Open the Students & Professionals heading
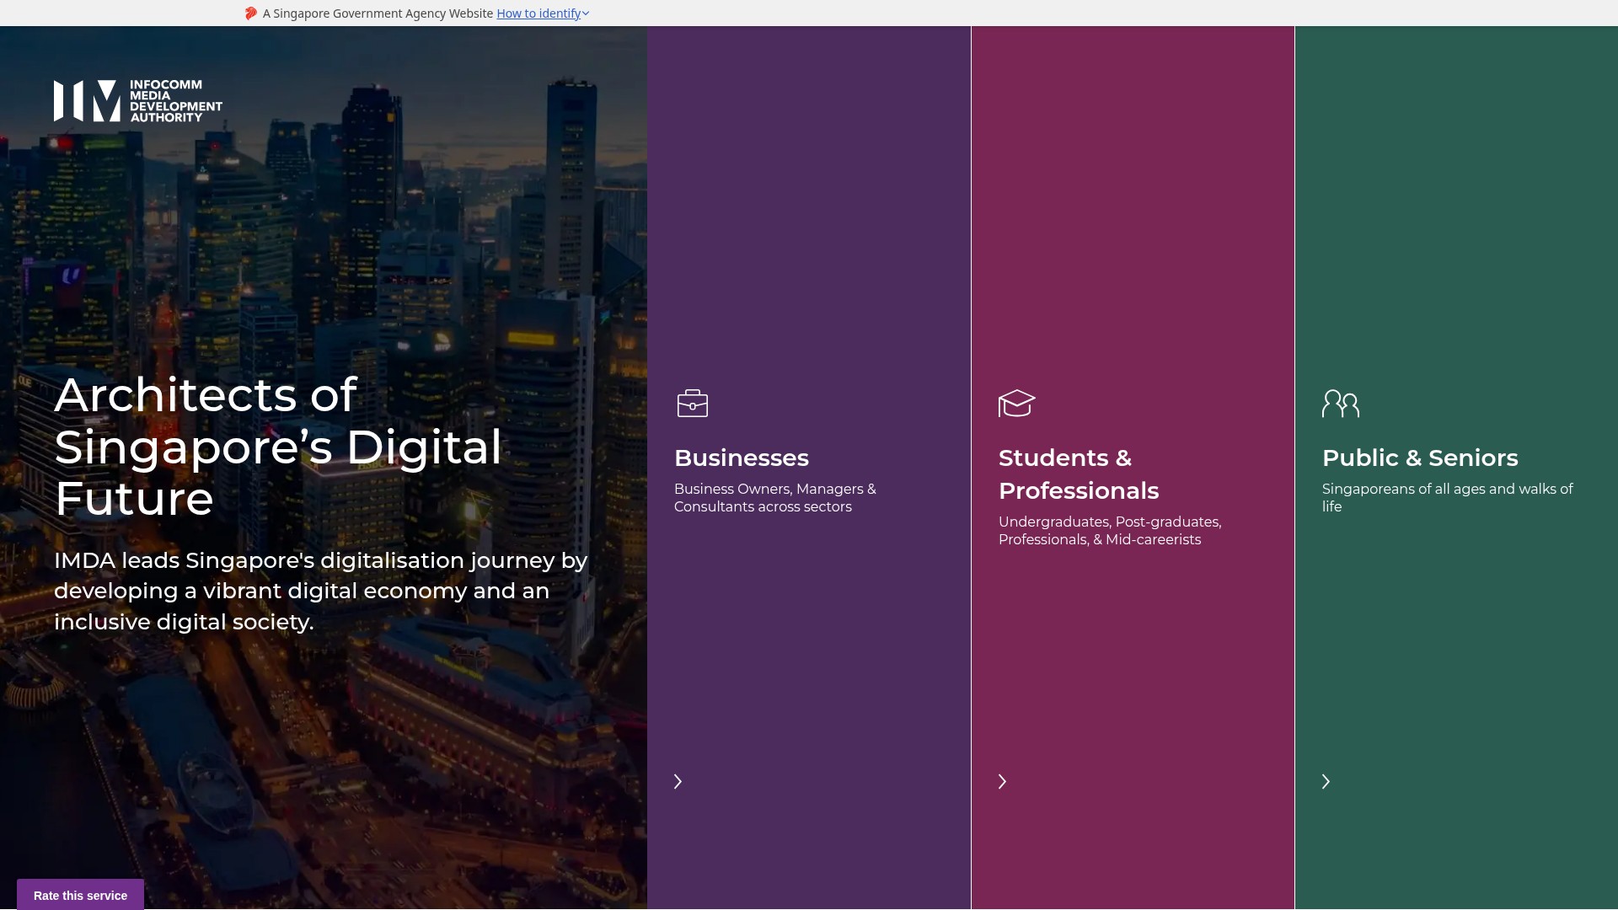The width and height of the screenshot is (1618, 910). point(1079,474)
